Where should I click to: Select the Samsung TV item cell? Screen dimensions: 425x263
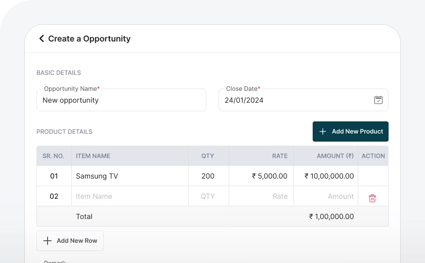(97, 176)
